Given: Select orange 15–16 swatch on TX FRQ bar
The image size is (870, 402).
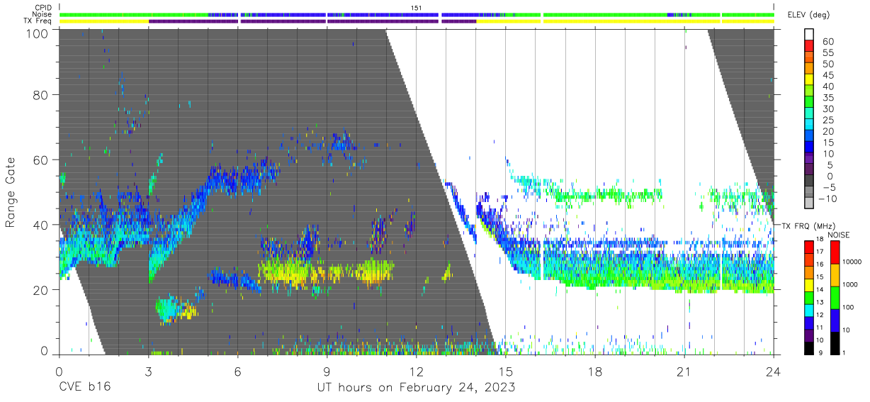Looking at the screenshot, I should [808, 272].
